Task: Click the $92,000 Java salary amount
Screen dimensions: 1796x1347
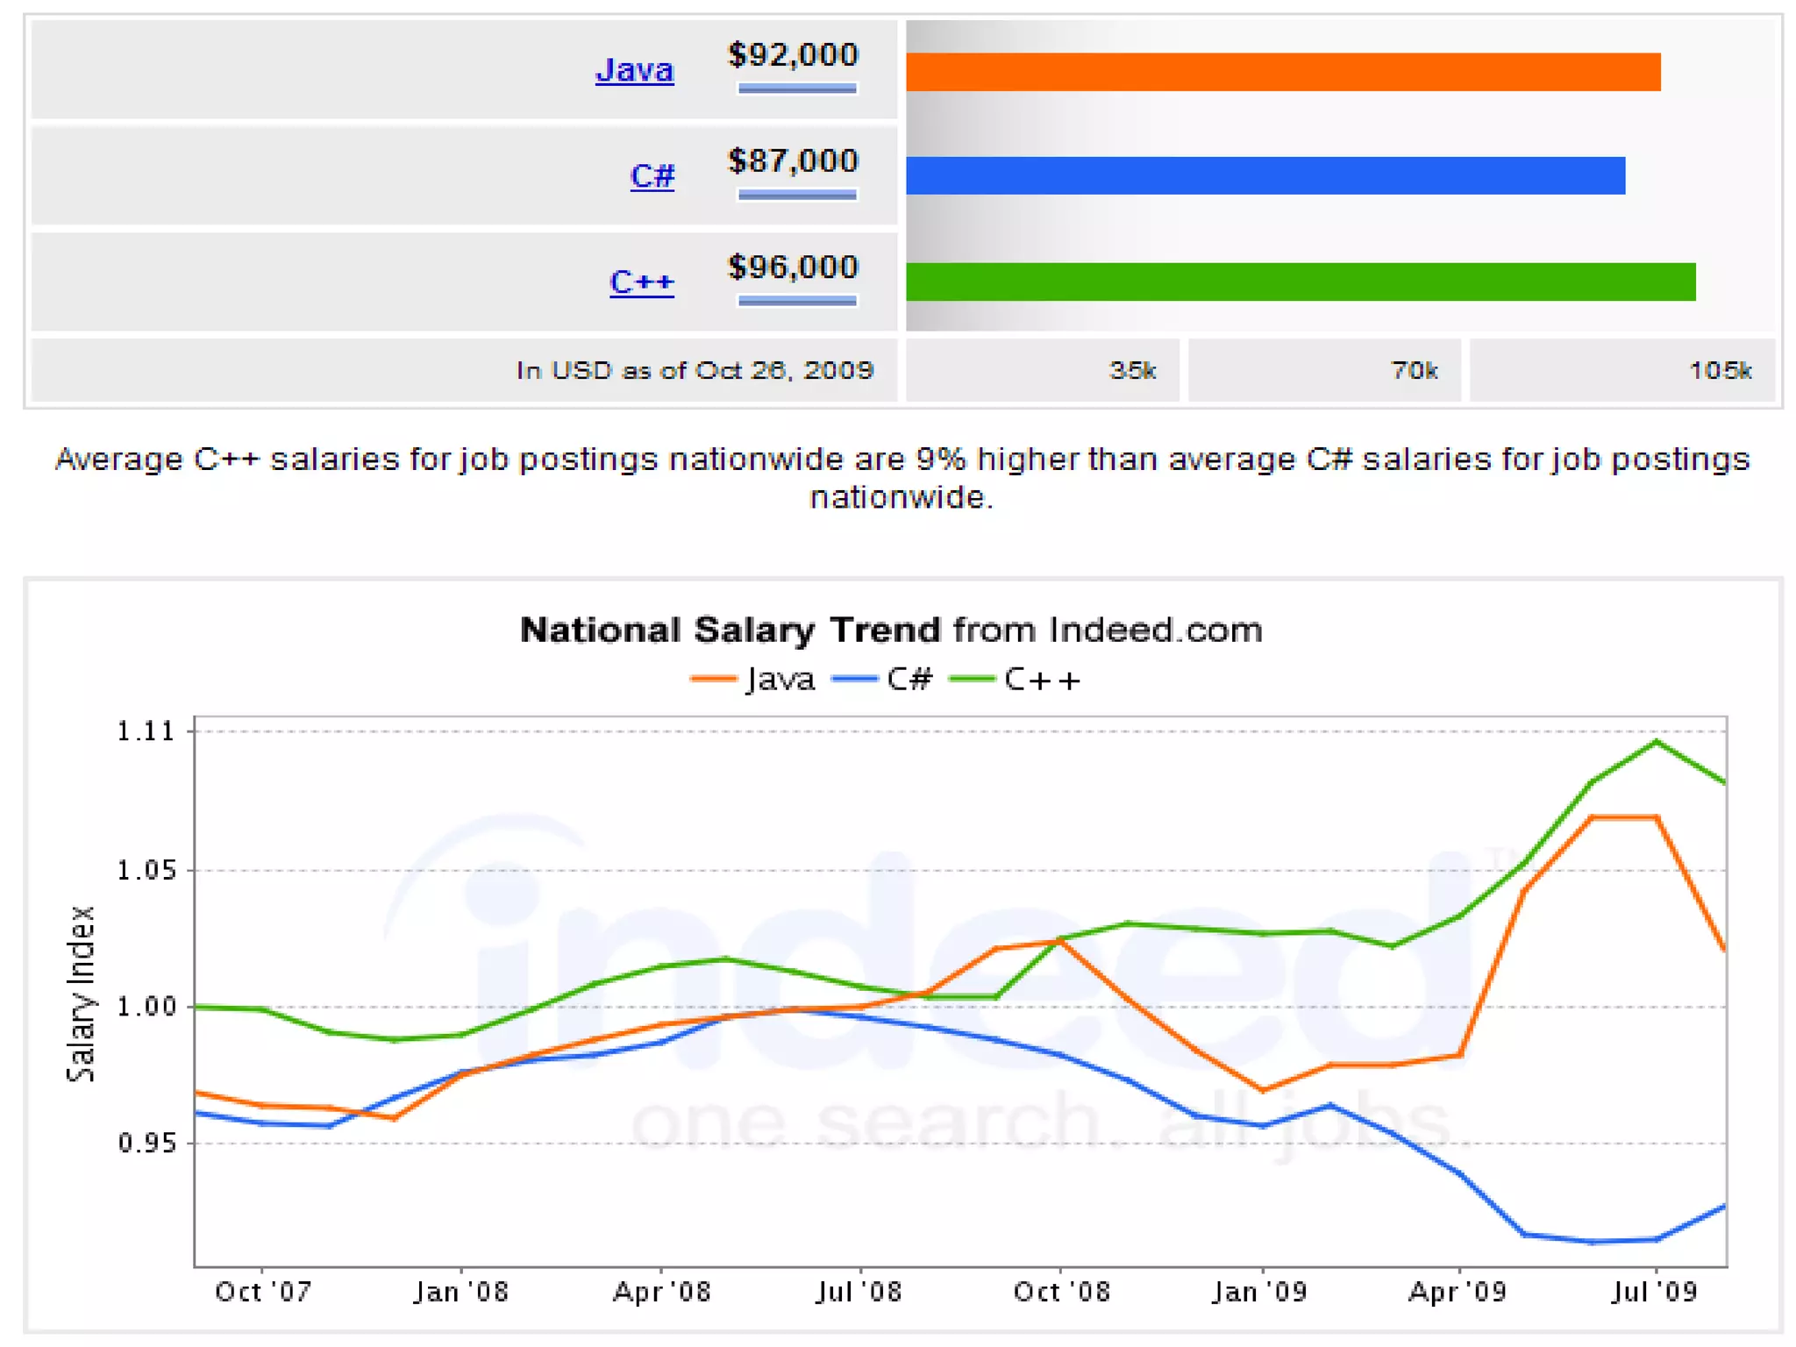Action: [793, 55]
